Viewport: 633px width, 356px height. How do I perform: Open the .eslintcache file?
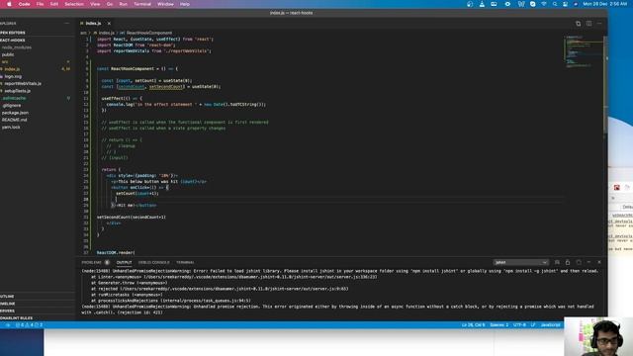[x=15, y=98]
